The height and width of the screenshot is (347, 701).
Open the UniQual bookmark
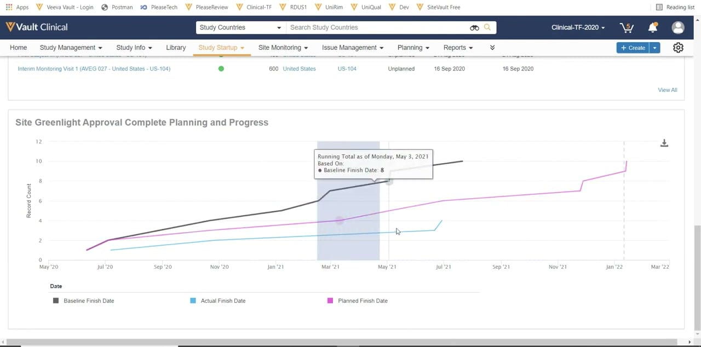pyautogui.click(x=367, y=7)
